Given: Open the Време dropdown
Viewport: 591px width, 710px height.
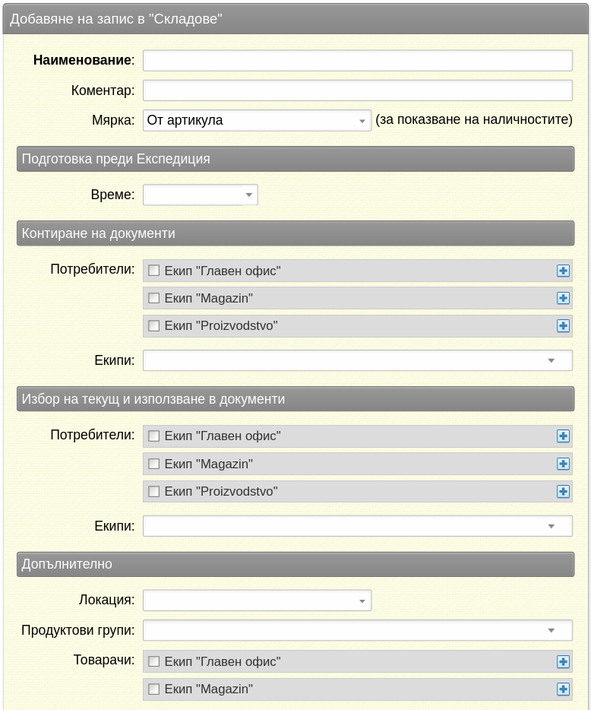Looking at the screenshot, I should tap(201, 195).
